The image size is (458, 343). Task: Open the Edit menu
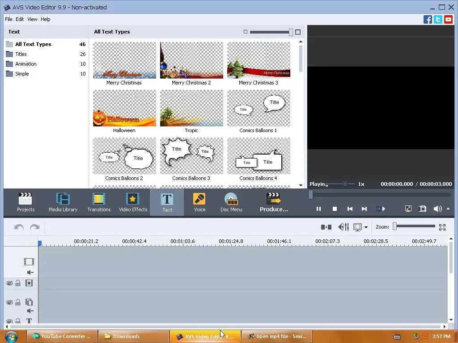(x=20, y=19)
